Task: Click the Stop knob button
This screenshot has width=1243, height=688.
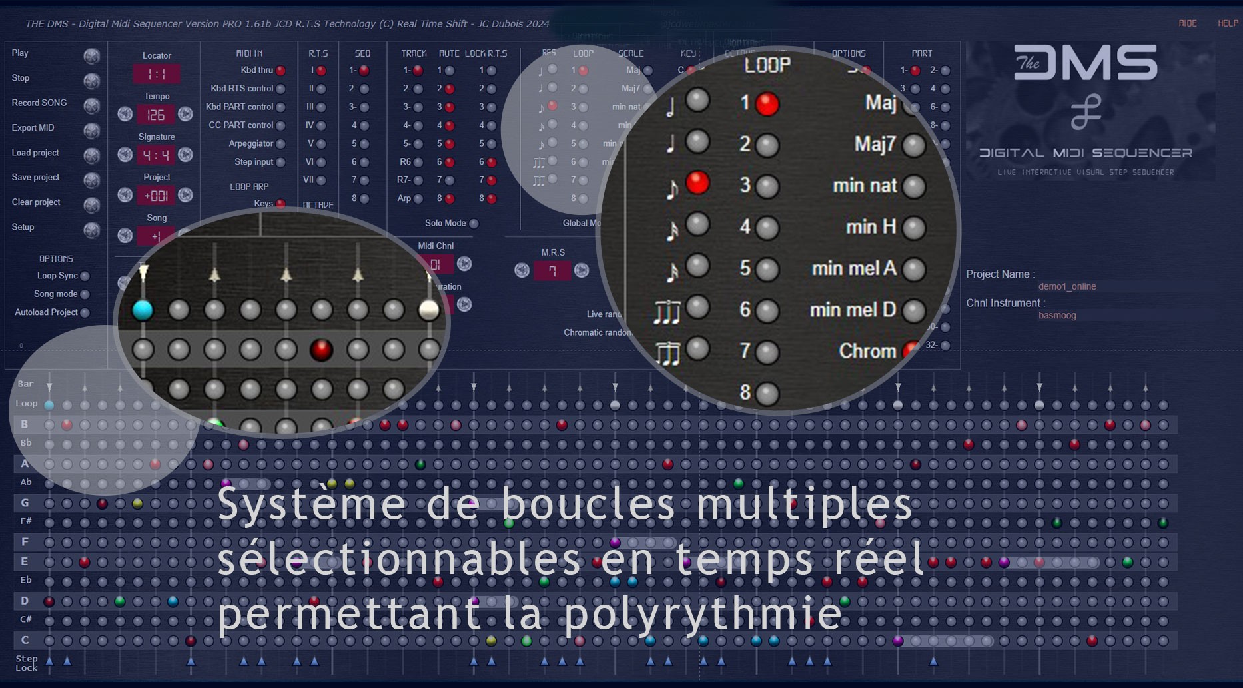Action: point(91,81)
